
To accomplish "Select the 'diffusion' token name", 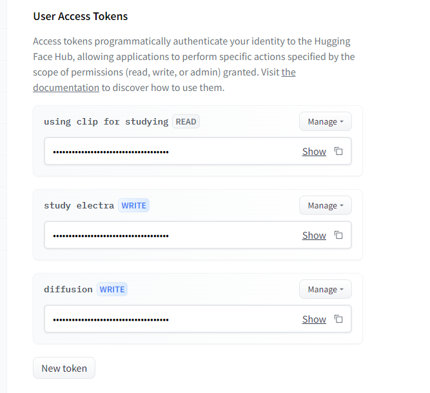I will pyautogui.click(x=68, y=289).
